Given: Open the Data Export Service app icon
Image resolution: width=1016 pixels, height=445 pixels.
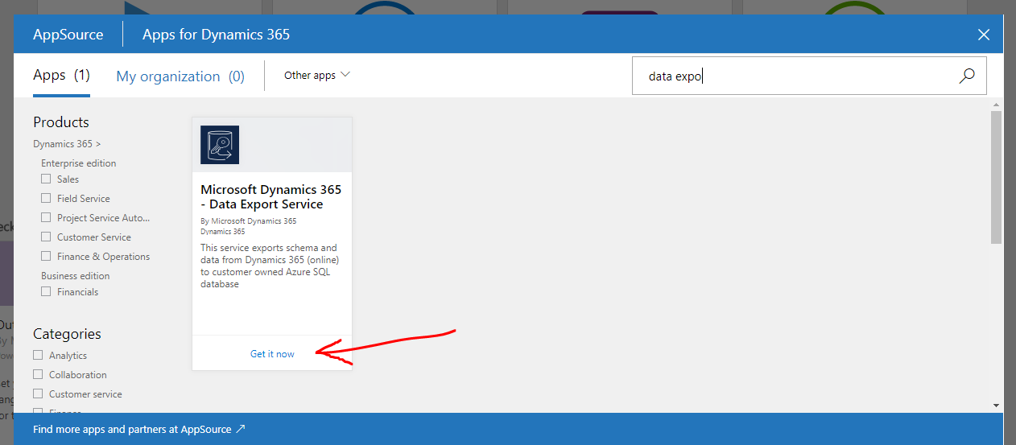Looking at the screenshot, I should [220, 145].
